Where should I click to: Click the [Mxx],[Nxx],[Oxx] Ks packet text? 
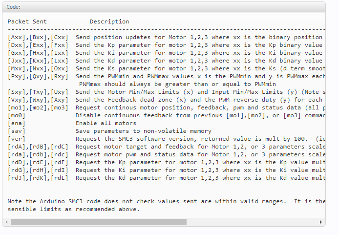point(38,68)
